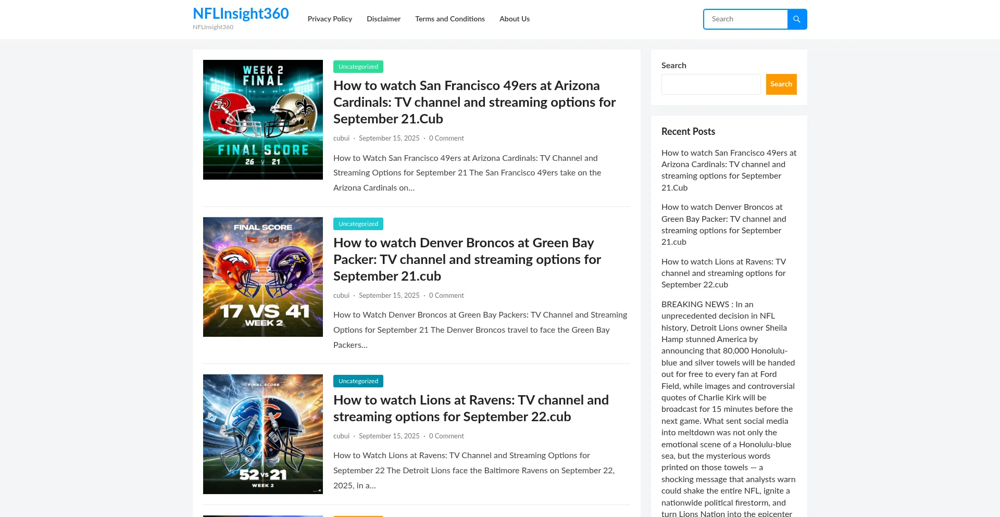Click Uncategorized tag on Lions at Ravens post
Screen dimensions: 1000x517
[x=358, y=381]
